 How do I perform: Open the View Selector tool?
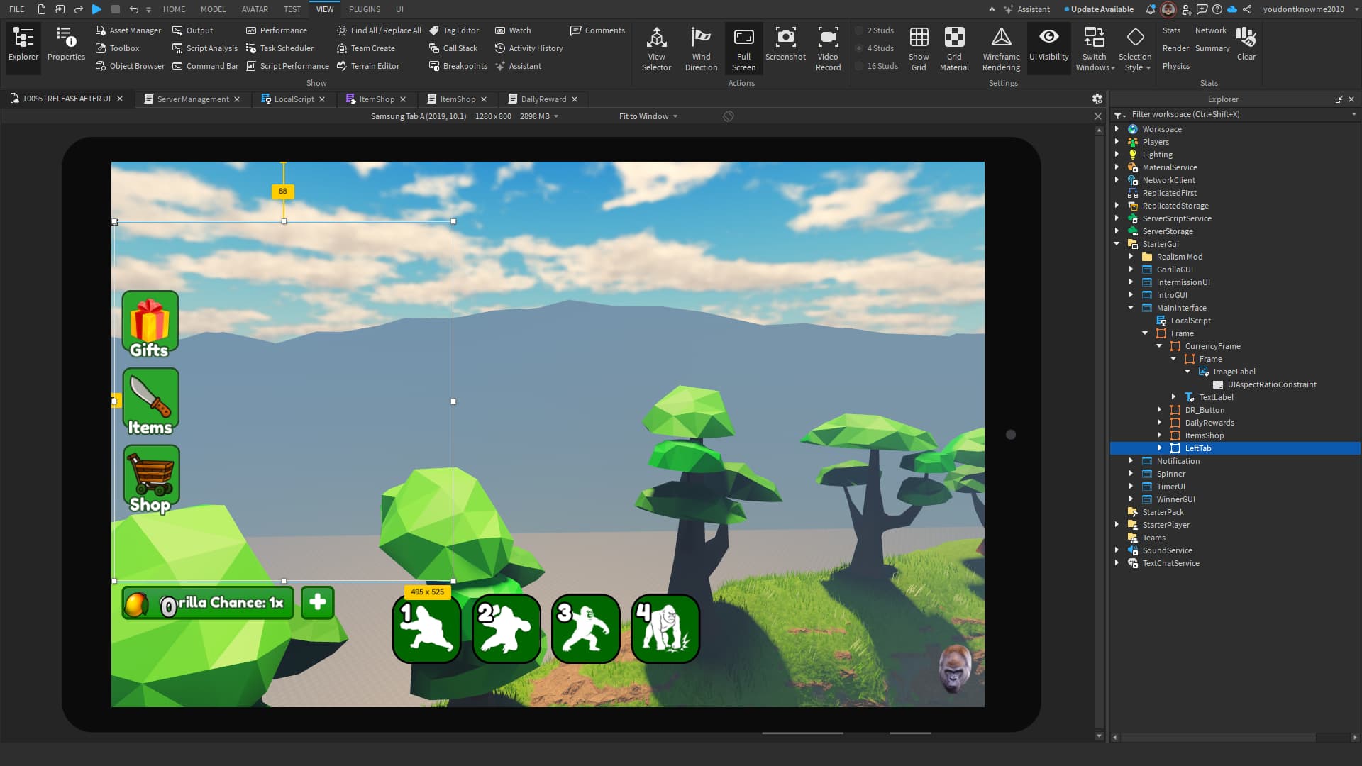(656, 38)
